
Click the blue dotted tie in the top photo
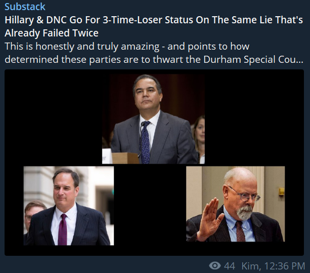click(145, 142)
